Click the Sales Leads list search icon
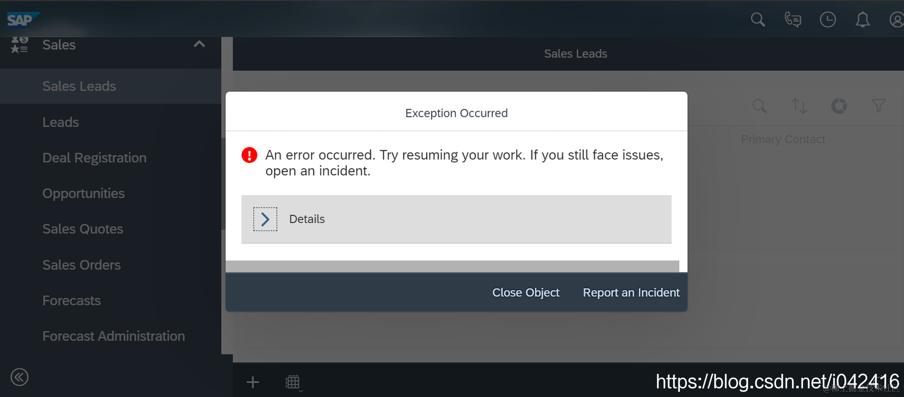The image size is (904, 397). click(x=760, y=106)
